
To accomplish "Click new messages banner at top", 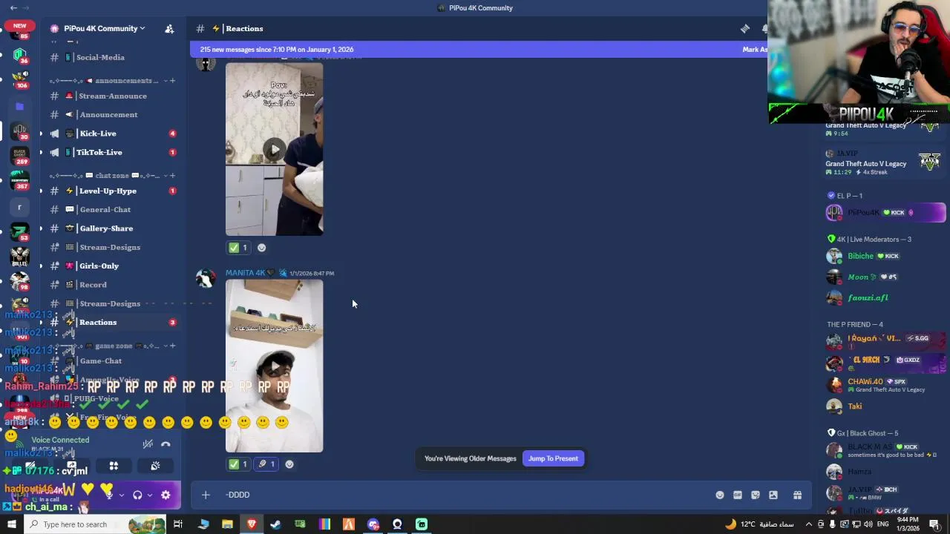I will click(x=479, y=50).
